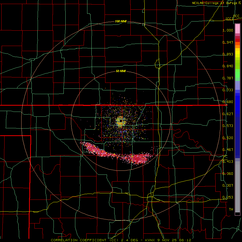
Task: Click the CORRELATION COEFFICIENT (CC) caption text
Action: click(85, 240)
